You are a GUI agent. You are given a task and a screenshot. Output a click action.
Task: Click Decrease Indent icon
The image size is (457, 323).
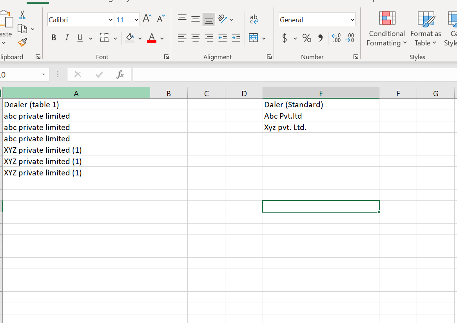pos(222,38)
